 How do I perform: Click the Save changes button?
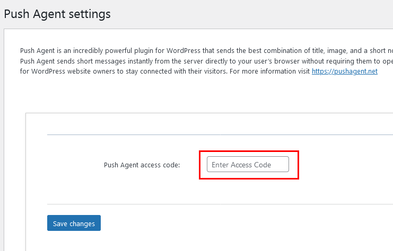(74, 223)
